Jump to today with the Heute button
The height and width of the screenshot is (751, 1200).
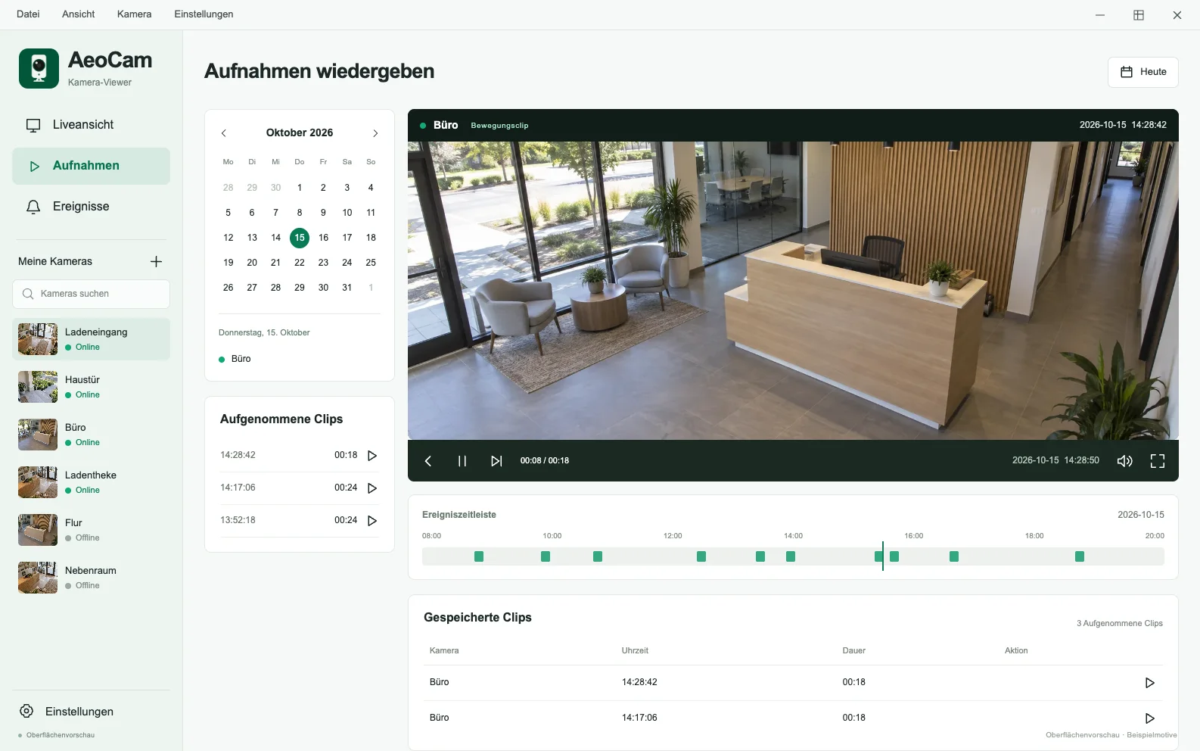1143,72
